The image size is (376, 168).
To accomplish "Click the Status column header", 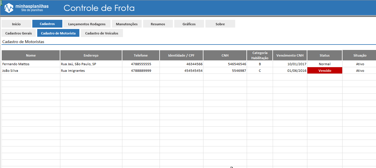I will 325,55.
